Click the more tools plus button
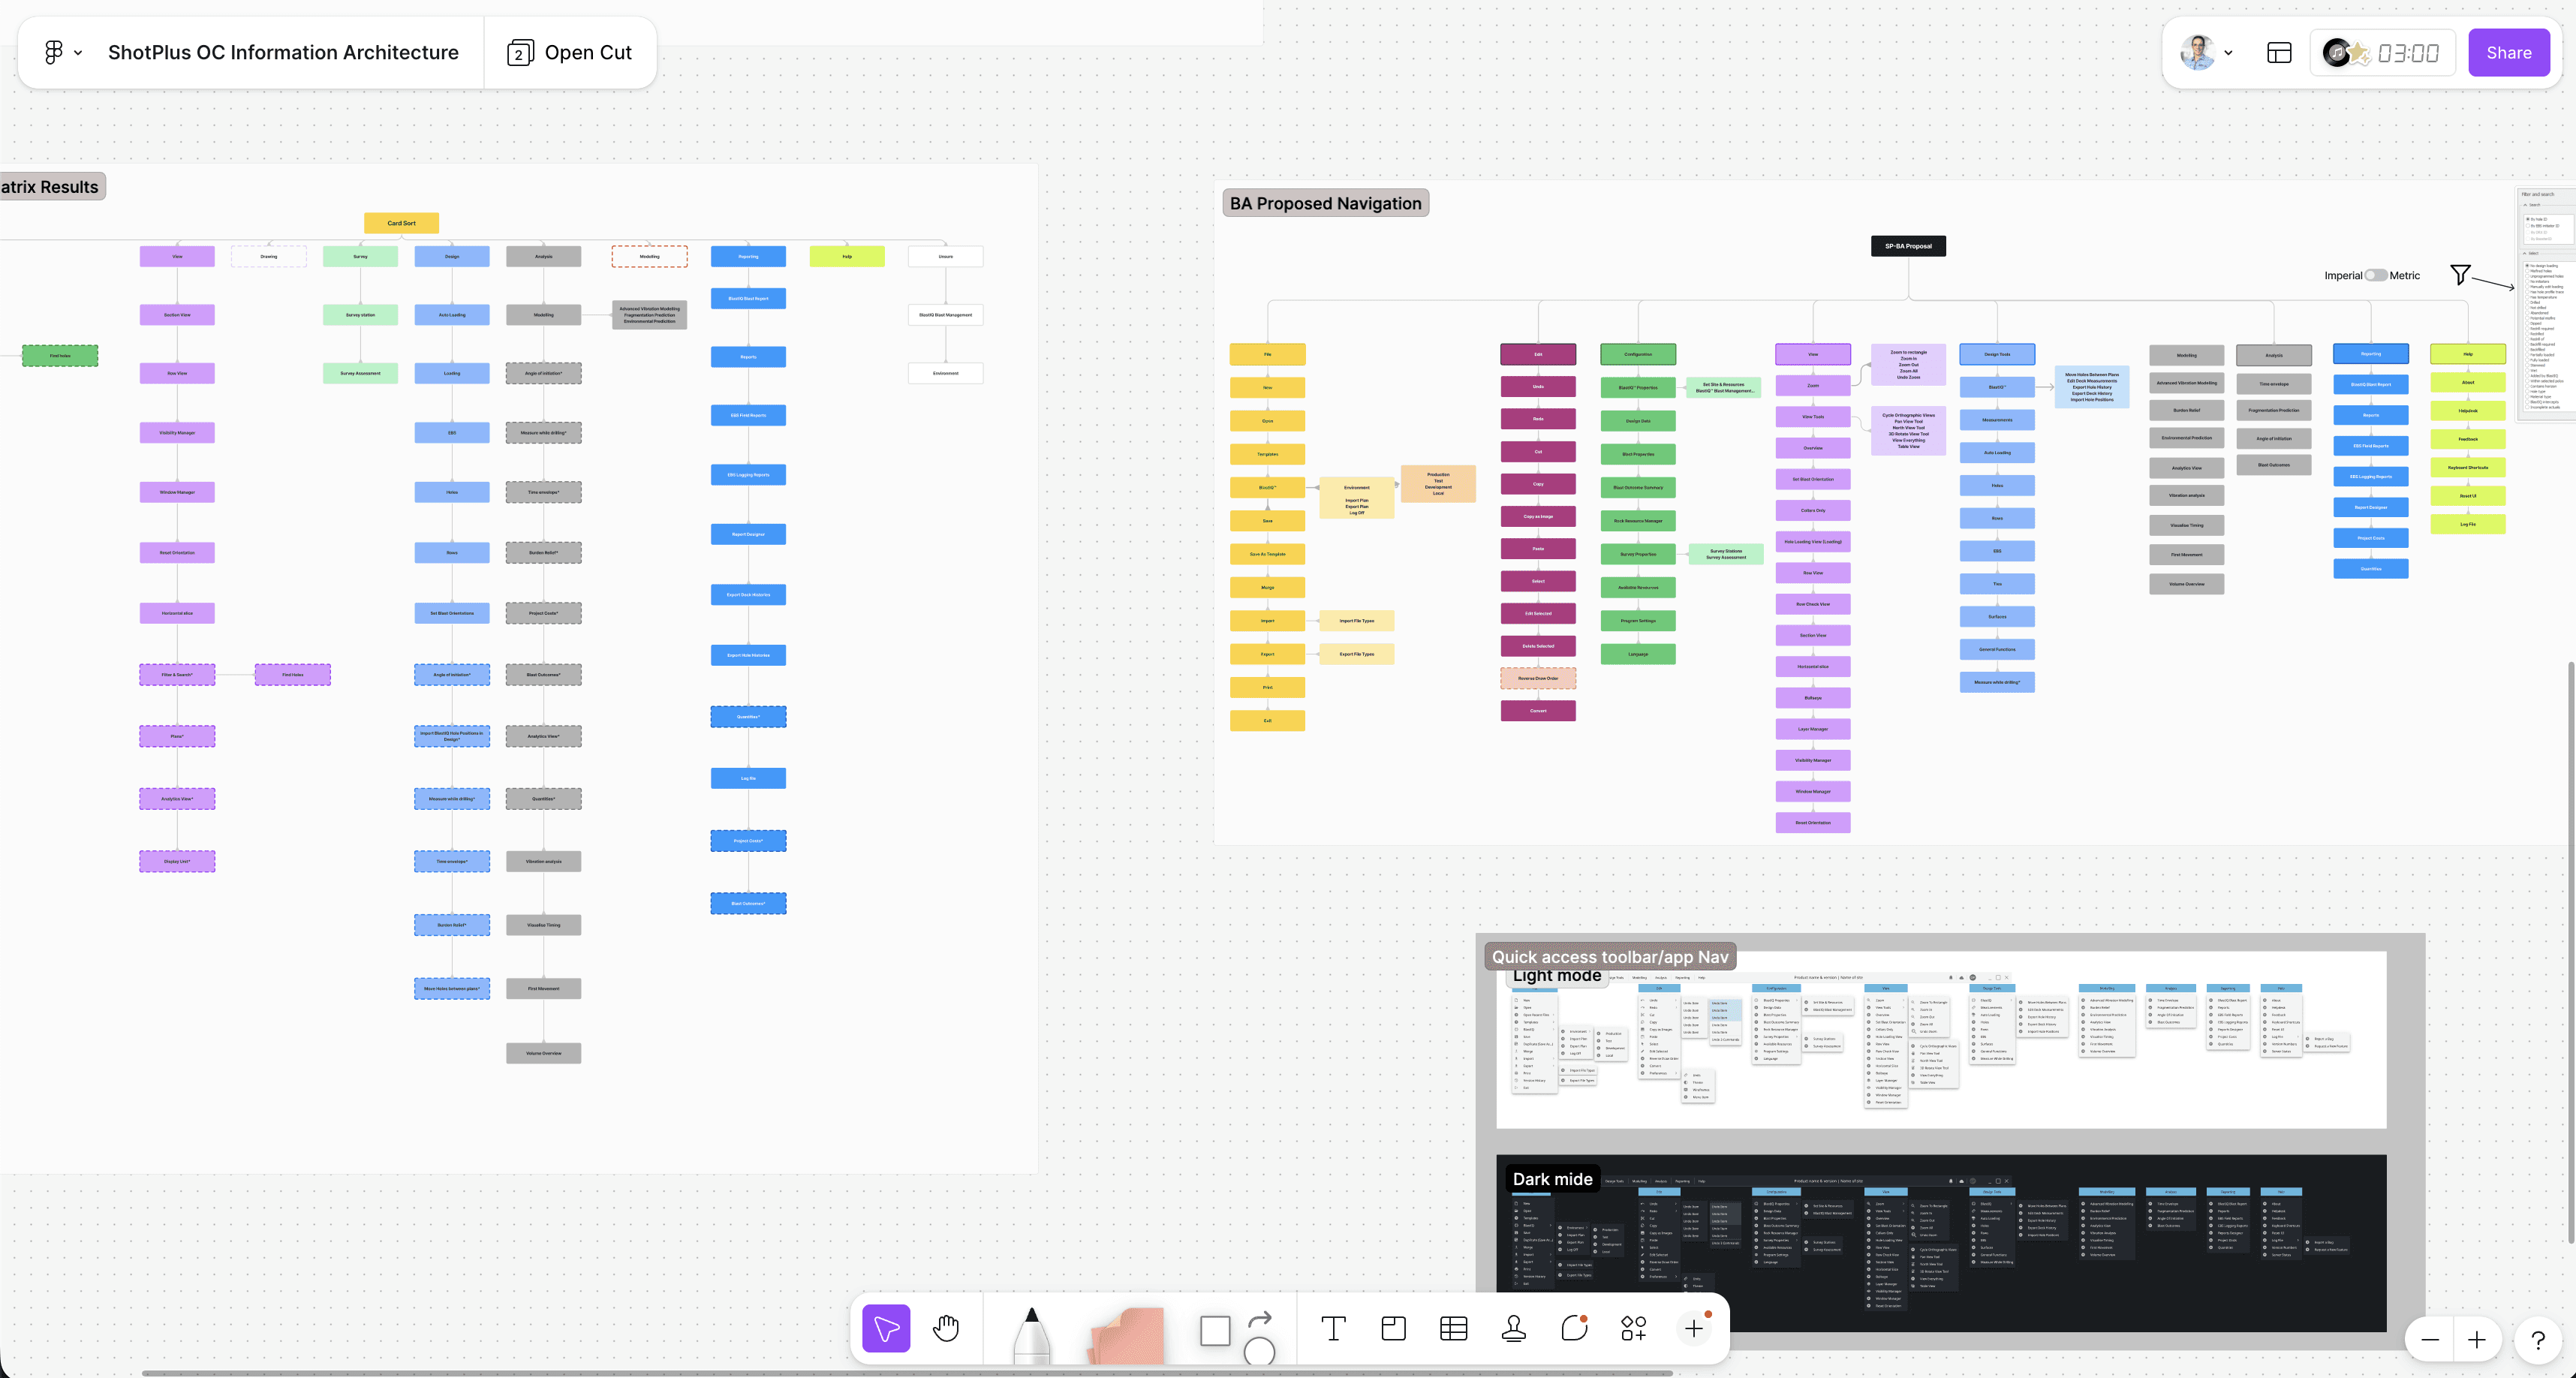Viewport: 2576px width, 1378px height. coord(1694,1328)
